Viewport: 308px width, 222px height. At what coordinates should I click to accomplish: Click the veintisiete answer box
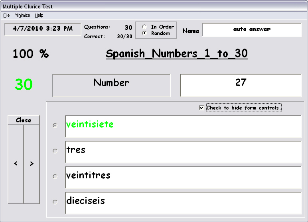tap(183, 126)
